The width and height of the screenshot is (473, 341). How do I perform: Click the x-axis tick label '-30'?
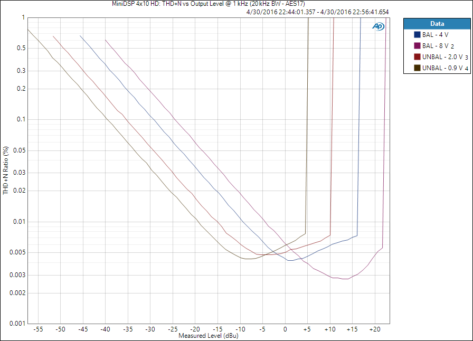[x=150, y=329]
